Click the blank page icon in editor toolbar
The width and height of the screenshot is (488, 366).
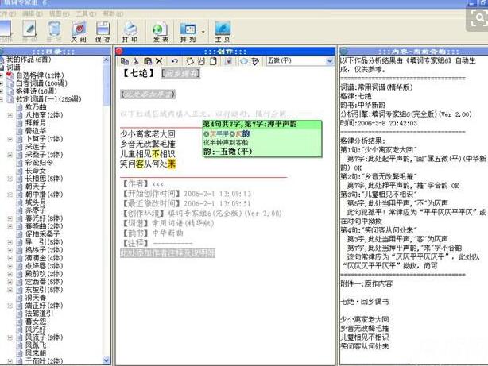pos(213,61)
